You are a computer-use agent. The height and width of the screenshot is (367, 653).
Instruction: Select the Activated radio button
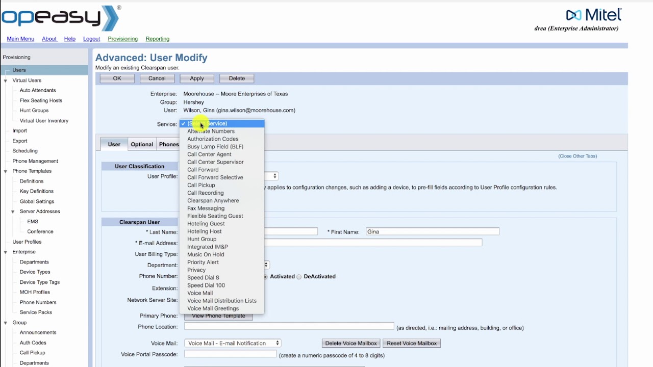(265, 277)
